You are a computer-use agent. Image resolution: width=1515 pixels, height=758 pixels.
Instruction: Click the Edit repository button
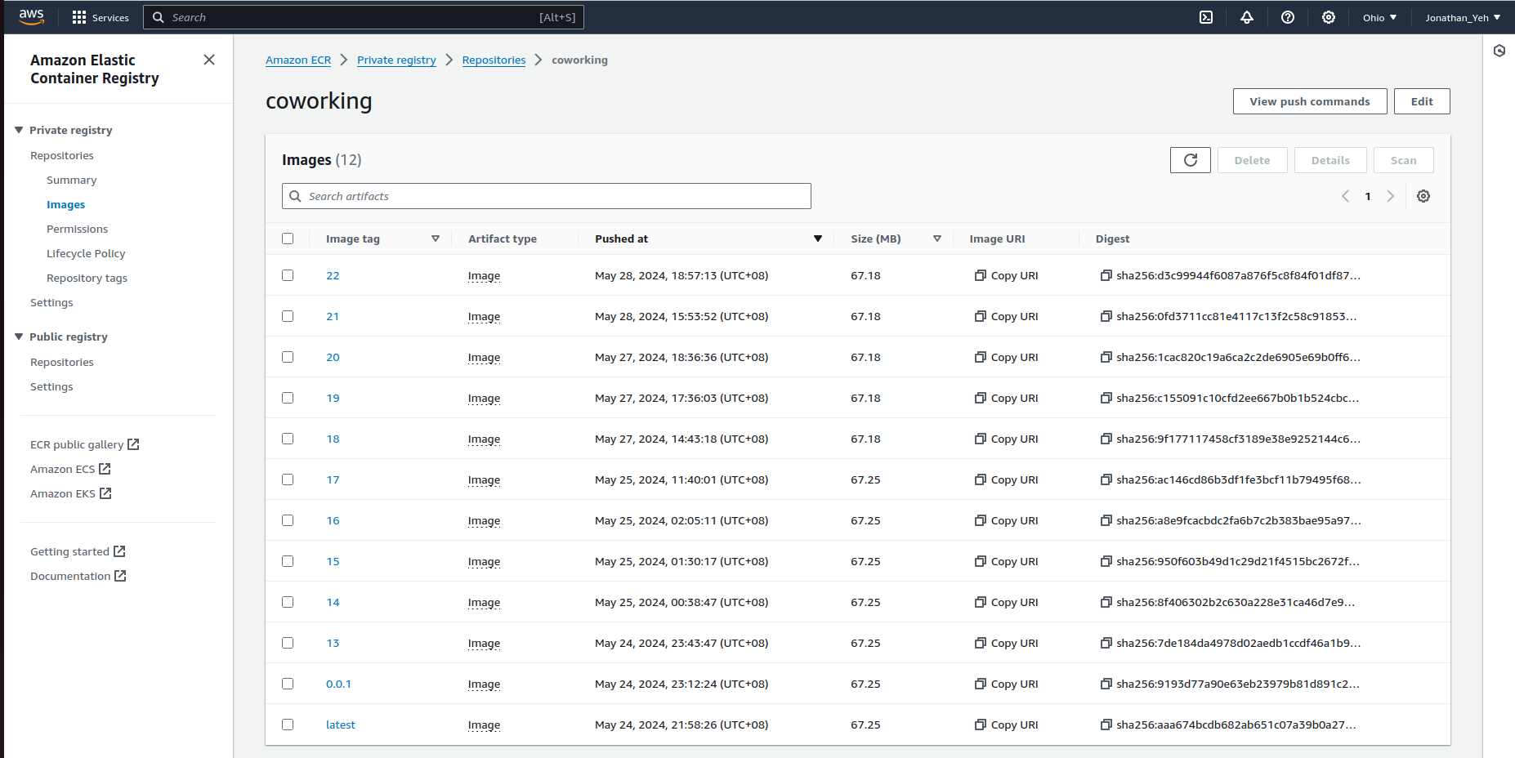[x=1422, y=101]
